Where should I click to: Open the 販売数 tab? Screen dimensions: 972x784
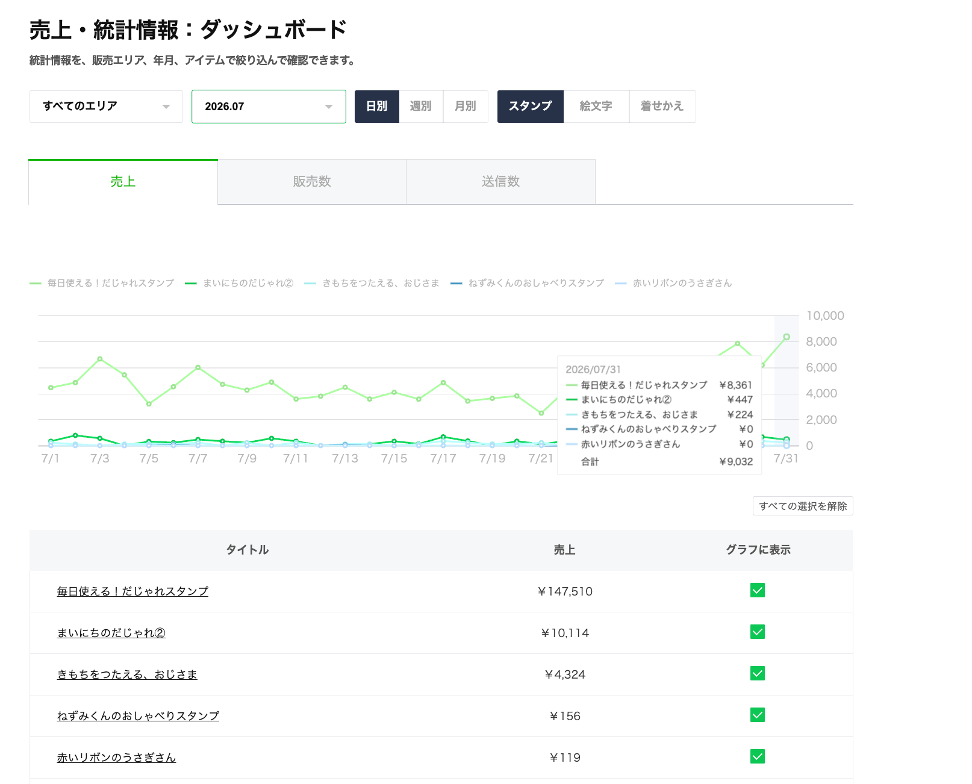coord(312,182)
